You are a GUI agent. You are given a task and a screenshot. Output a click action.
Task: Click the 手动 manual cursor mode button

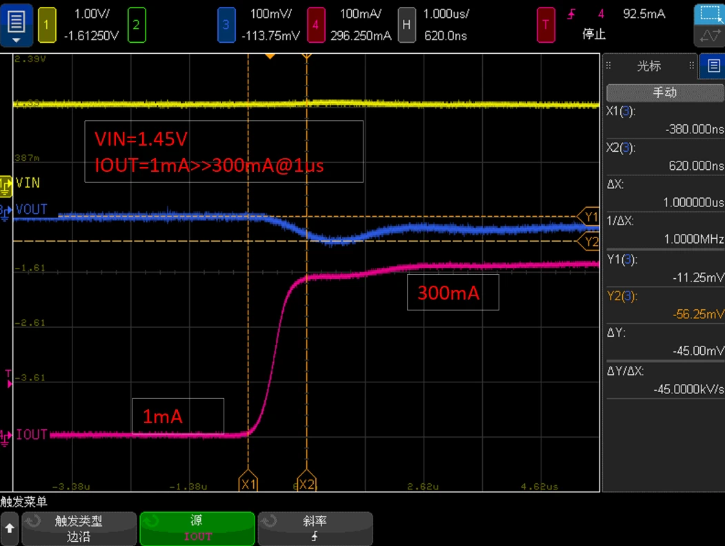click(x=664, y=92)
